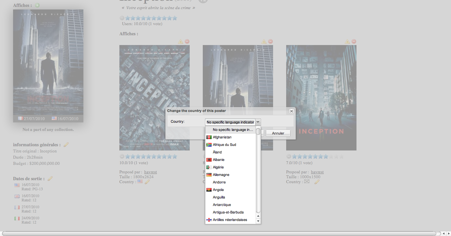Click 'Not a part of any collection.' text
This screenshot has width=451, height=236.
pos(48,130)
